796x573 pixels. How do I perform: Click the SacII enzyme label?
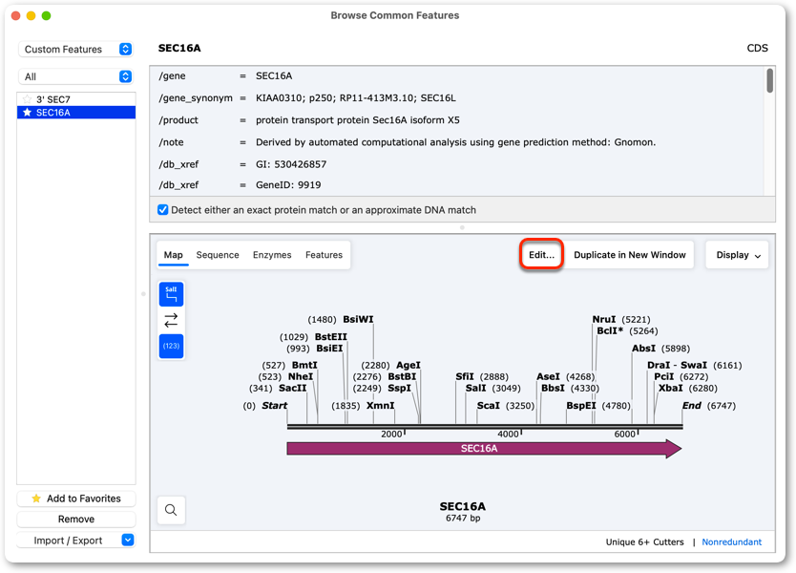[x=292, y=388]
